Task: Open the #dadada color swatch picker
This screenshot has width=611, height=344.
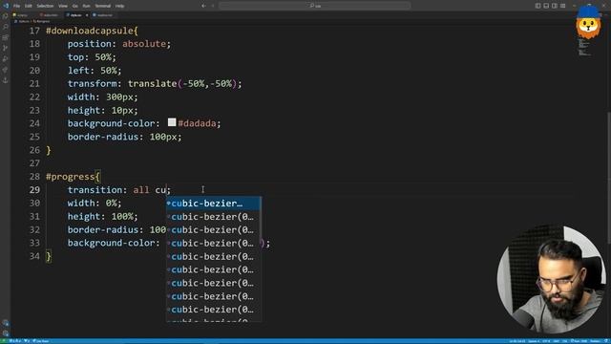Action: click(172, 122)
